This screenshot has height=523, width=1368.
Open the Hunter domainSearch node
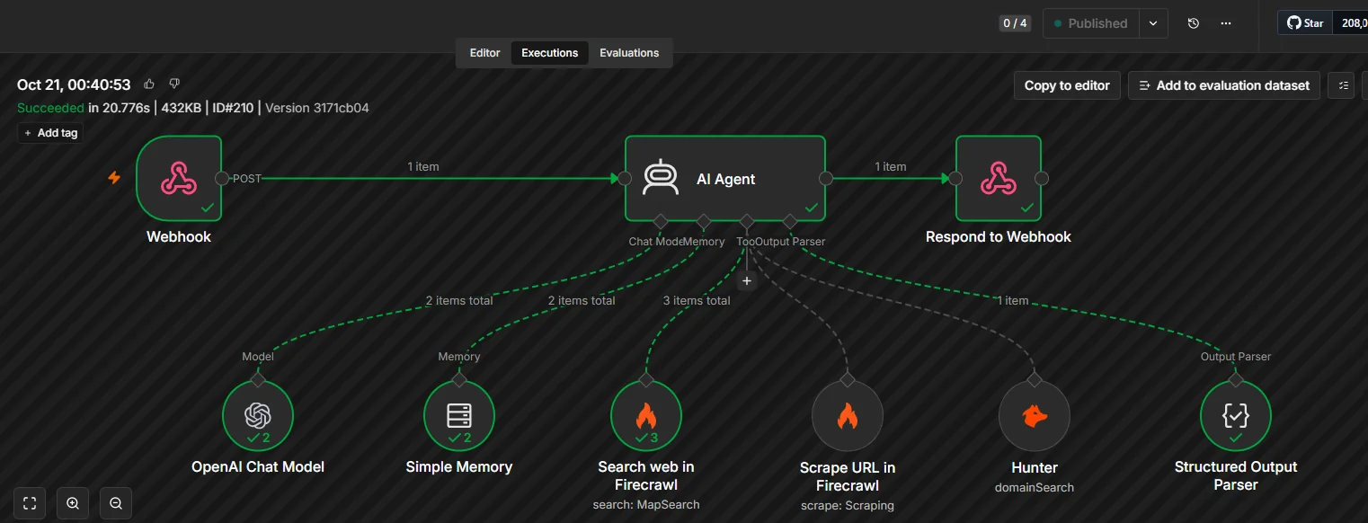[1035, 415]
